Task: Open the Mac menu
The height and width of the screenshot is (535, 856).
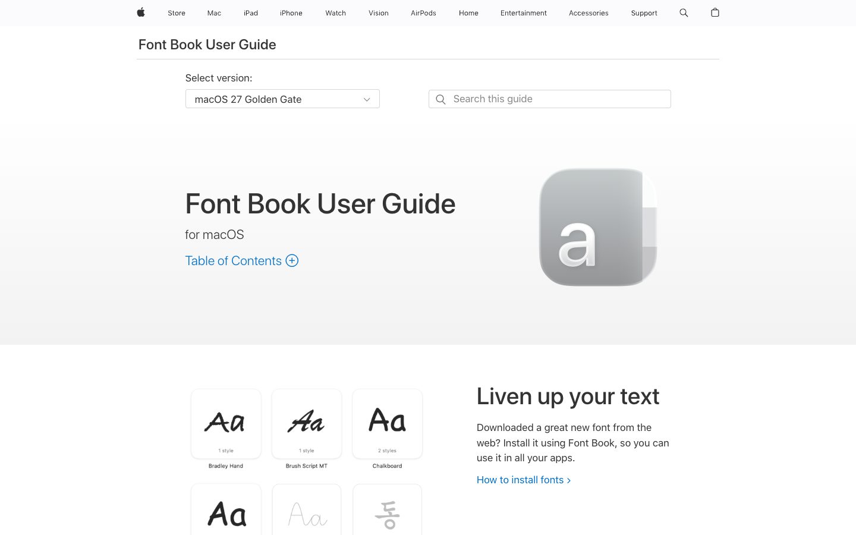Action: pyautogui.click(x=214, y=12)
